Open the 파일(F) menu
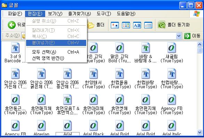Screen dimensions: 204x138 15,13
